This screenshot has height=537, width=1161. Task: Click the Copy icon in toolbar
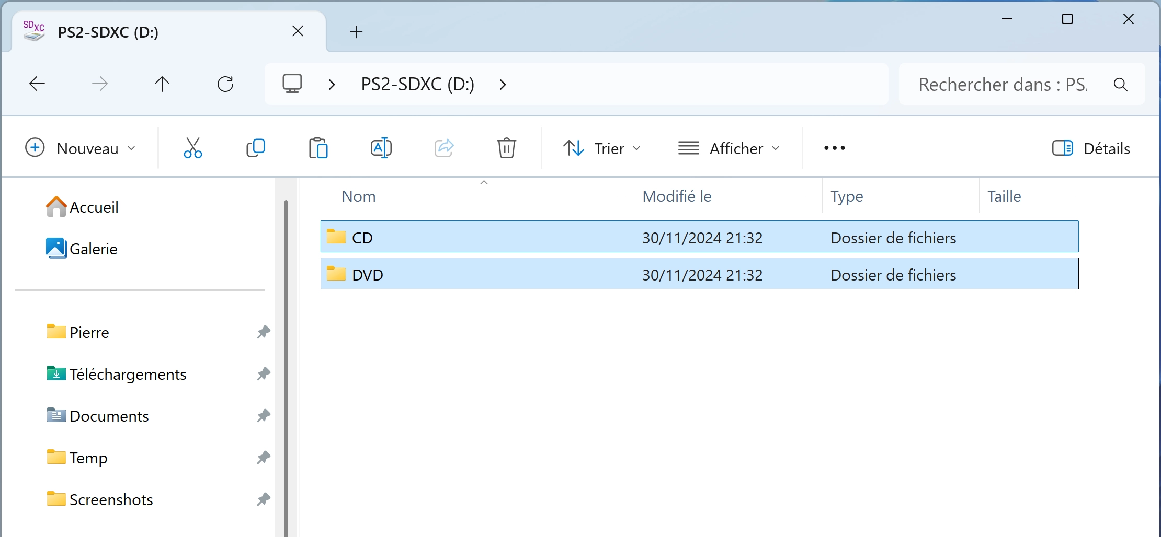[x=256, y=148]
